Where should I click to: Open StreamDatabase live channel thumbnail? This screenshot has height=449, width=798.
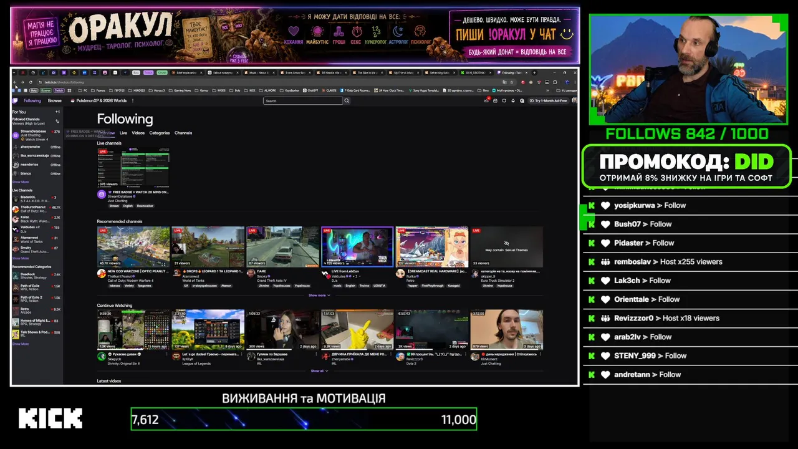click(133, 168)
